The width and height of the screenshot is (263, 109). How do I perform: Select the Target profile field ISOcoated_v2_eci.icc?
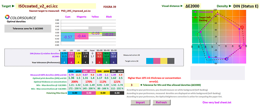click(56, 6)
